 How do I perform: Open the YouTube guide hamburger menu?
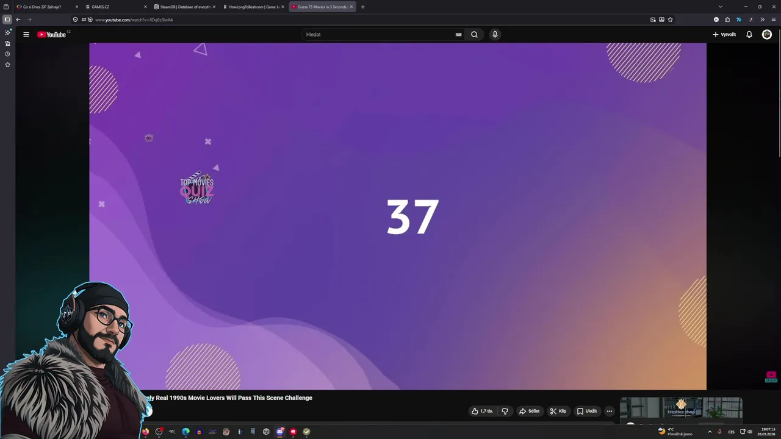click(x=26, y=35)
